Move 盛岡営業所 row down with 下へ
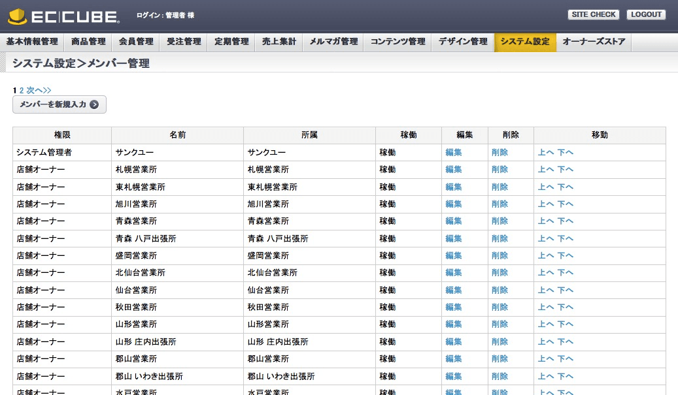 565,256
